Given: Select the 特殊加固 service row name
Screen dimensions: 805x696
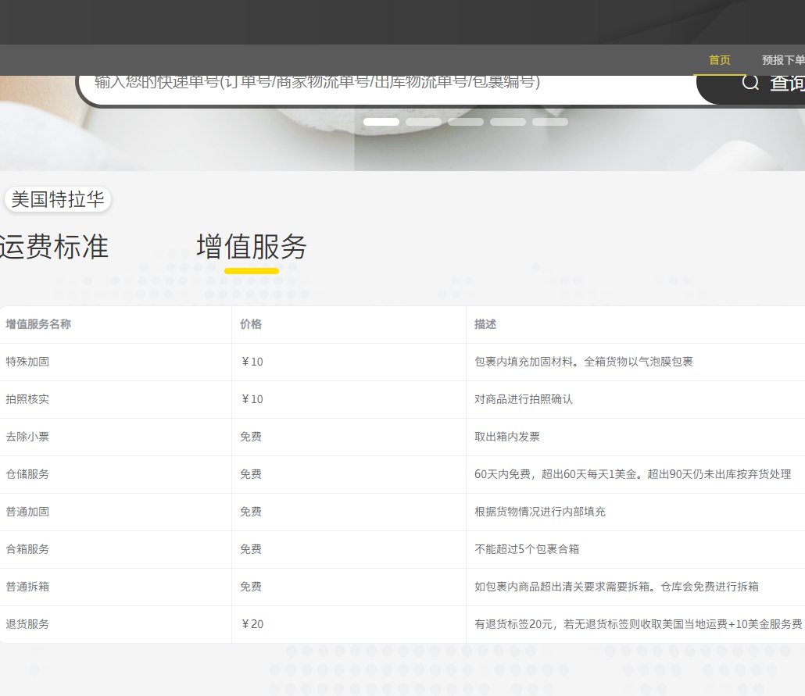Looking at the screenshot, I should tap(27, 362).
